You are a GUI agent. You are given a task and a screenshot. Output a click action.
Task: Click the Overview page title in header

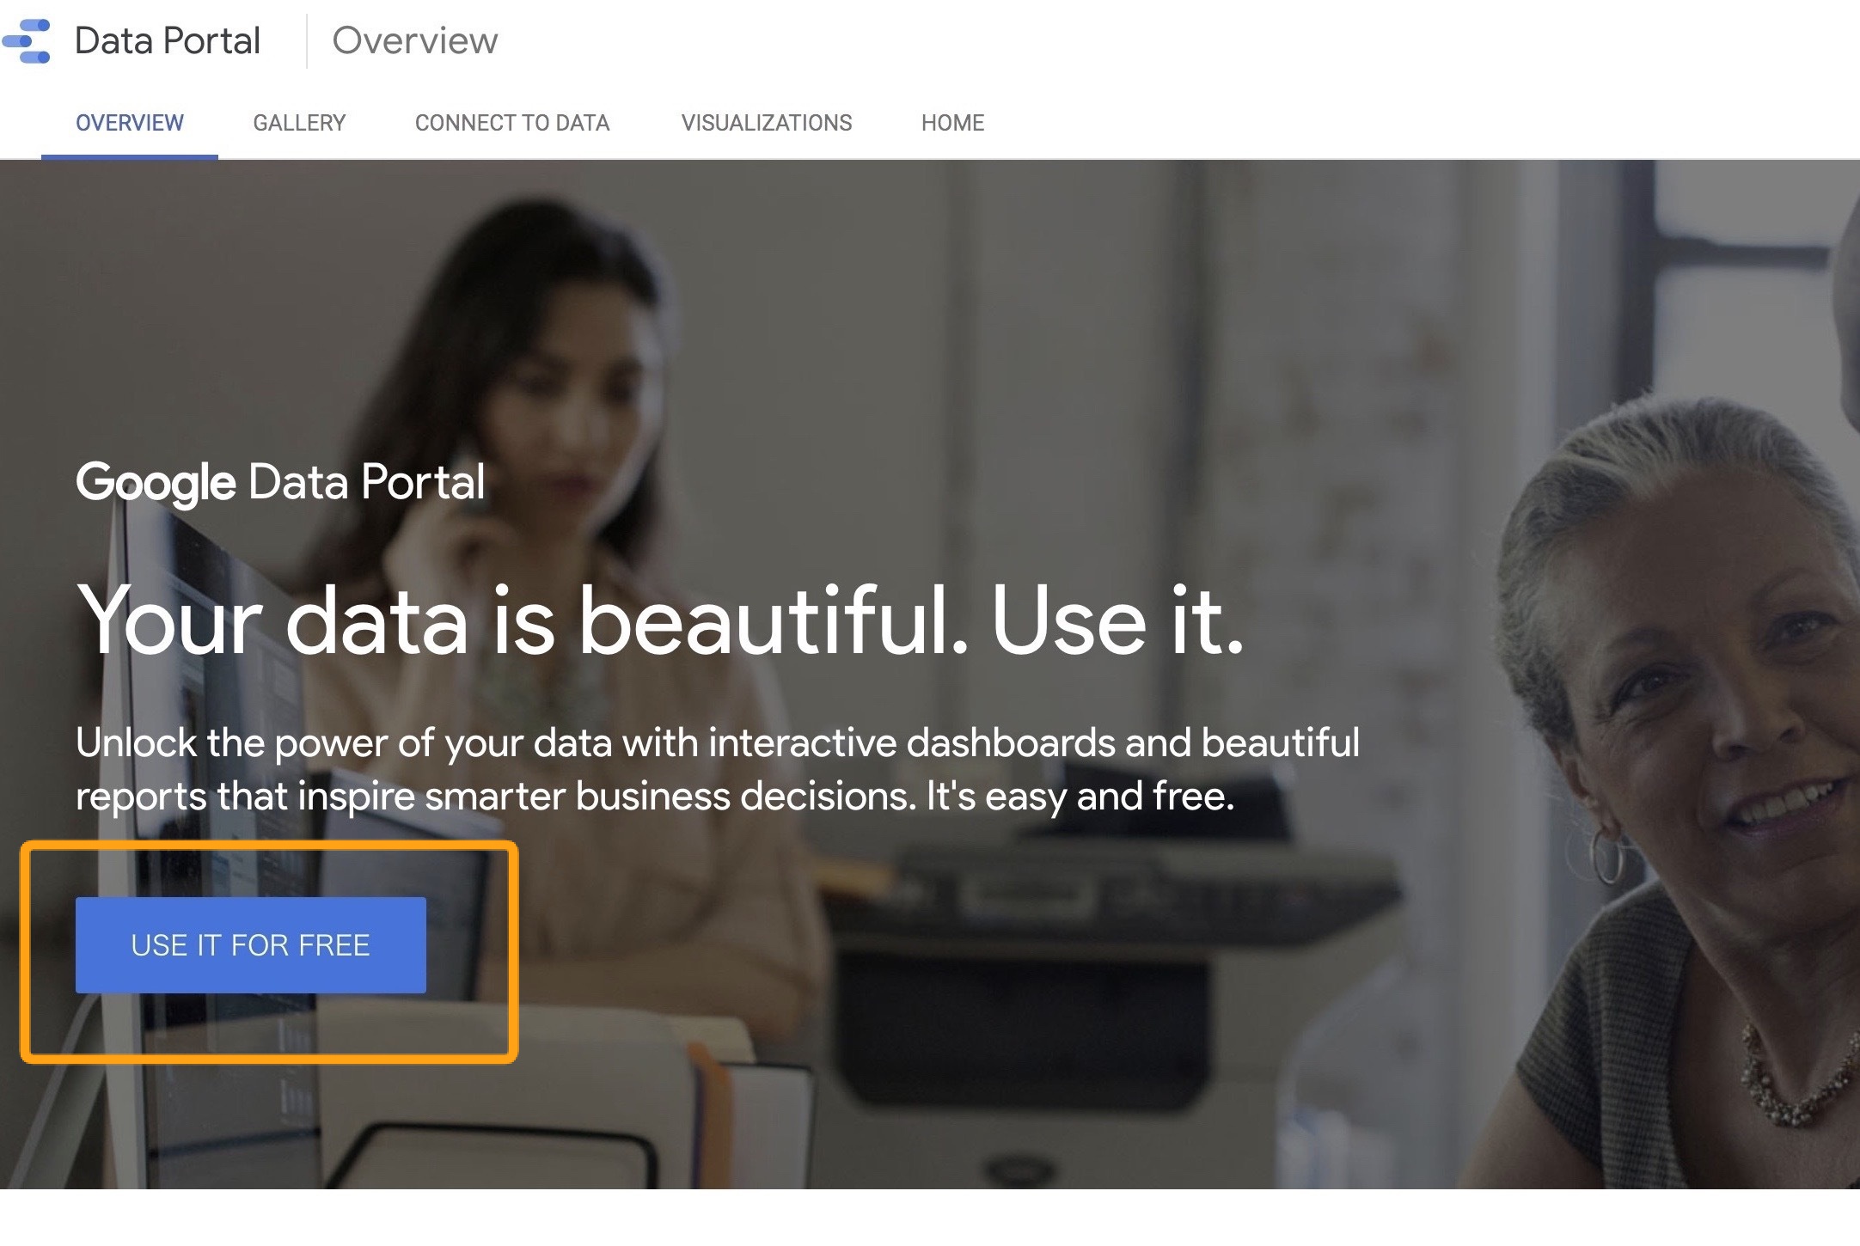point(415,41)
